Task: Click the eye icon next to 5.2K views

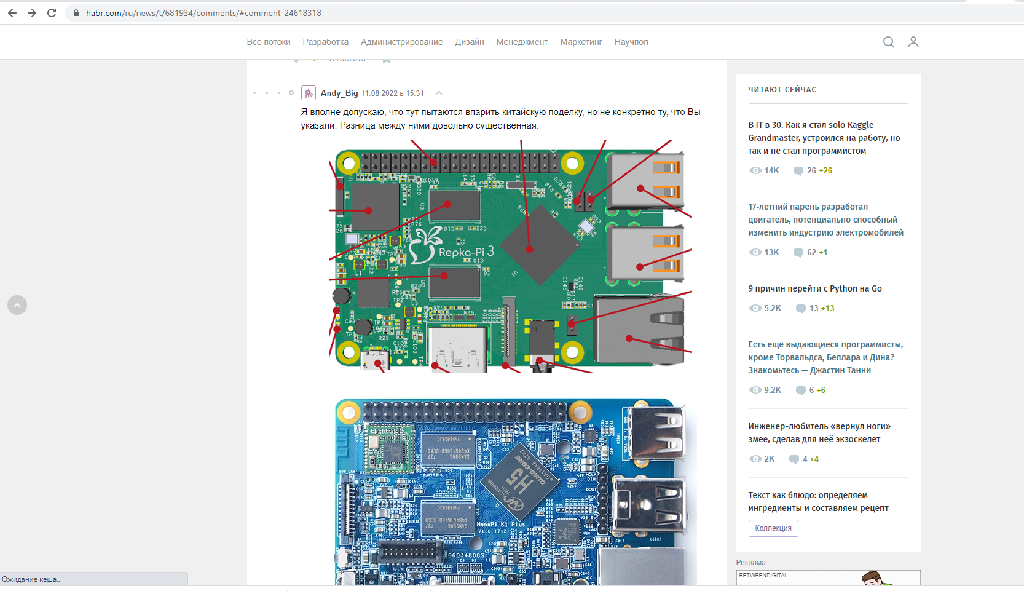Action: (x=755, y=308)
